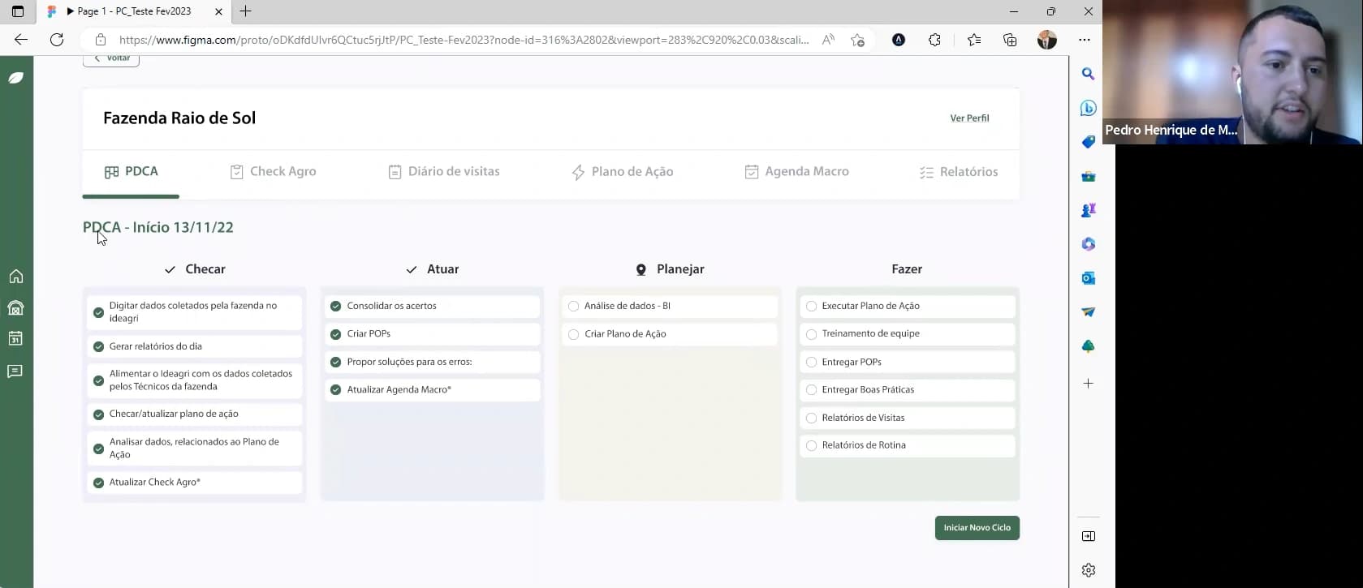Add this page to favorites star icon
This screenshot has width=1363, height=588.
point(857,40)
